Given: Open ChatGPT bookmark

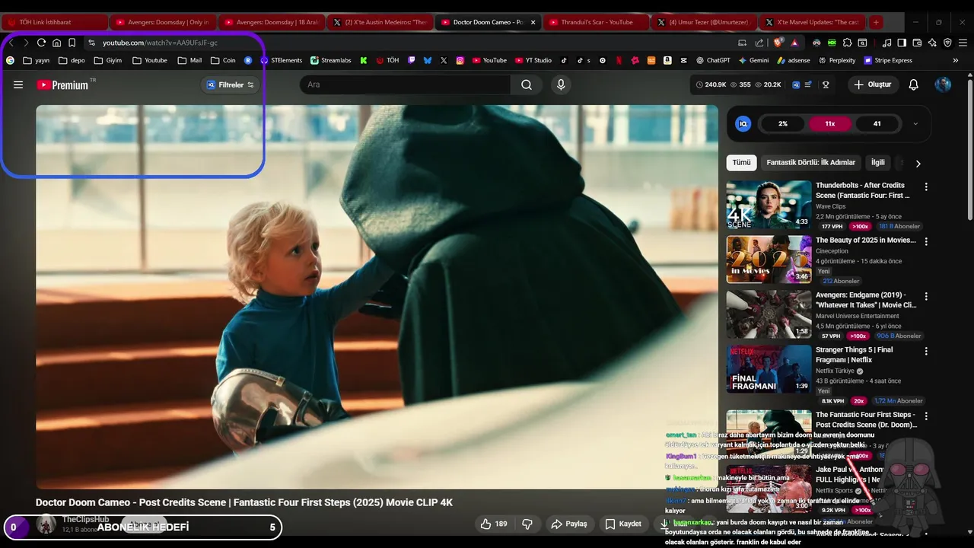Looking at the screenshot, I should tap(715, 60).
